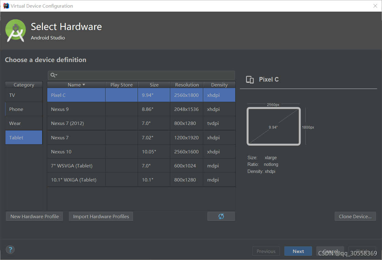Select the 7" WSVGA (Tablet) row
The image size is (382, 260).
pyautogui.click(x=141, y=166)
